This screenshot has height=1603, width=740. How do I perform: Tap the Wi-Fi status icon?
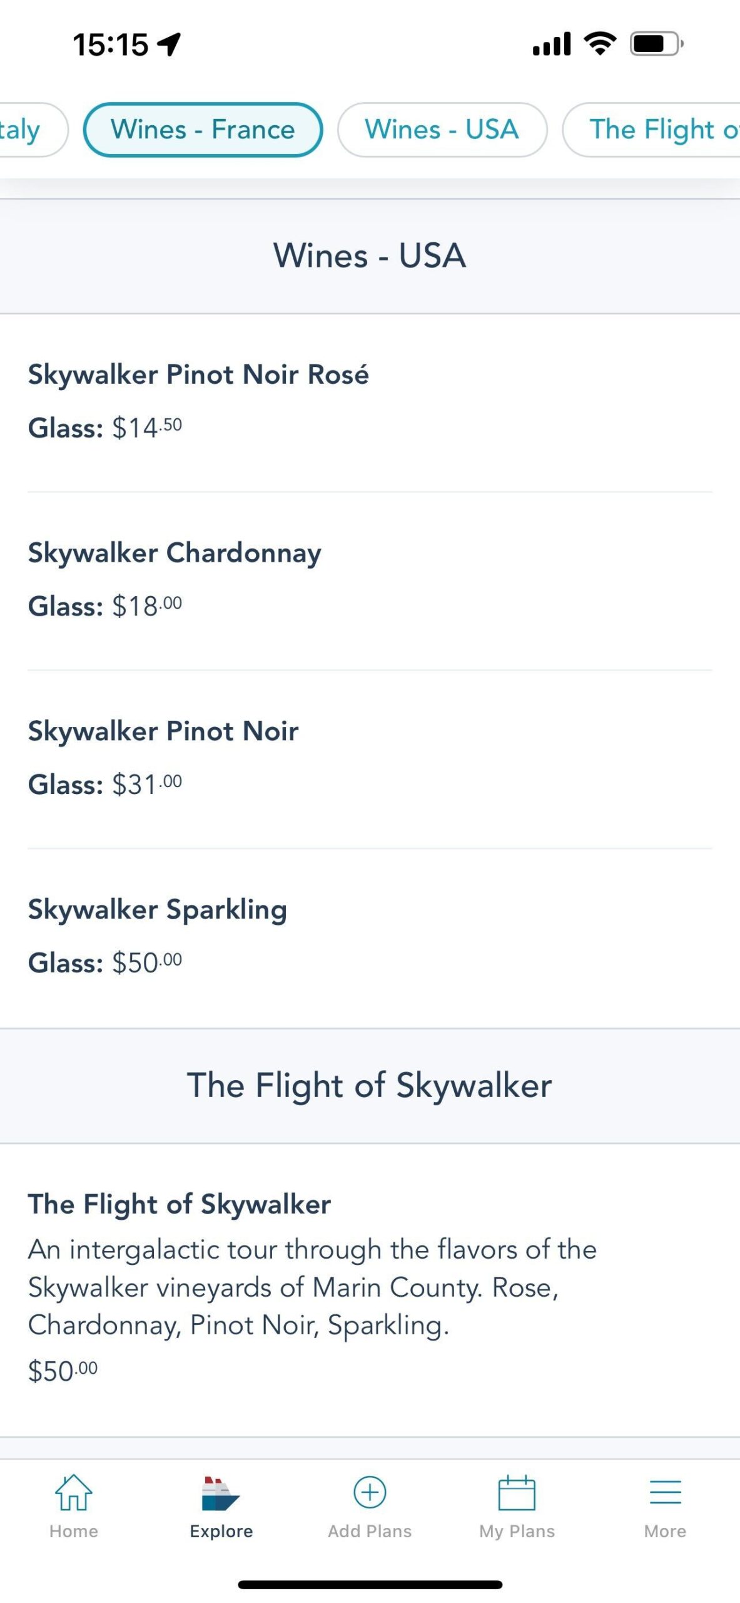coord(599,44)
